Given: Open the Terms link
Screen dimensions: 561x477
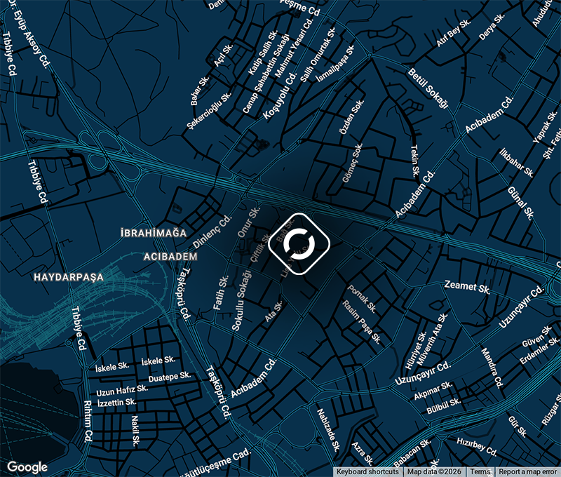Looking at the screenshot, I should (480, 472).
